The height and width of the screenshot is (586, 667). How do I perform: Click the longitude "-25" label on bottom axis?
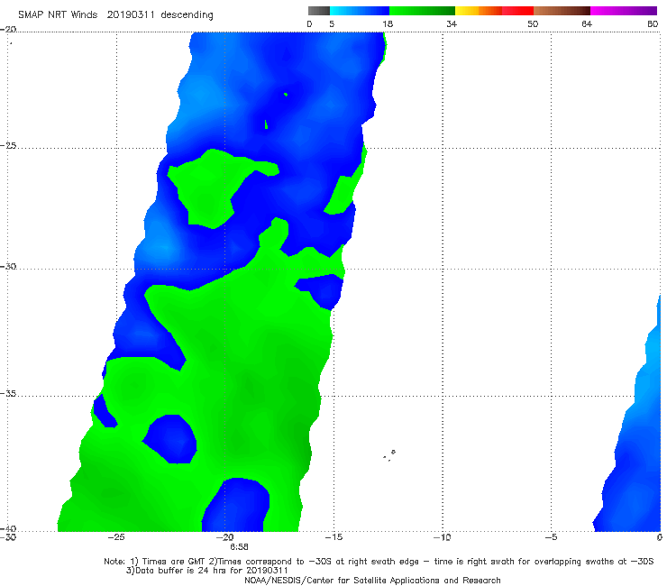(x=116, y=537)
